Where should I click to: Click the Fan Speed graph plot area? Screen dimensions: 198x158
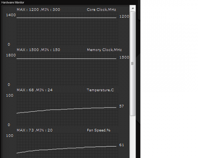pos(67,146)
